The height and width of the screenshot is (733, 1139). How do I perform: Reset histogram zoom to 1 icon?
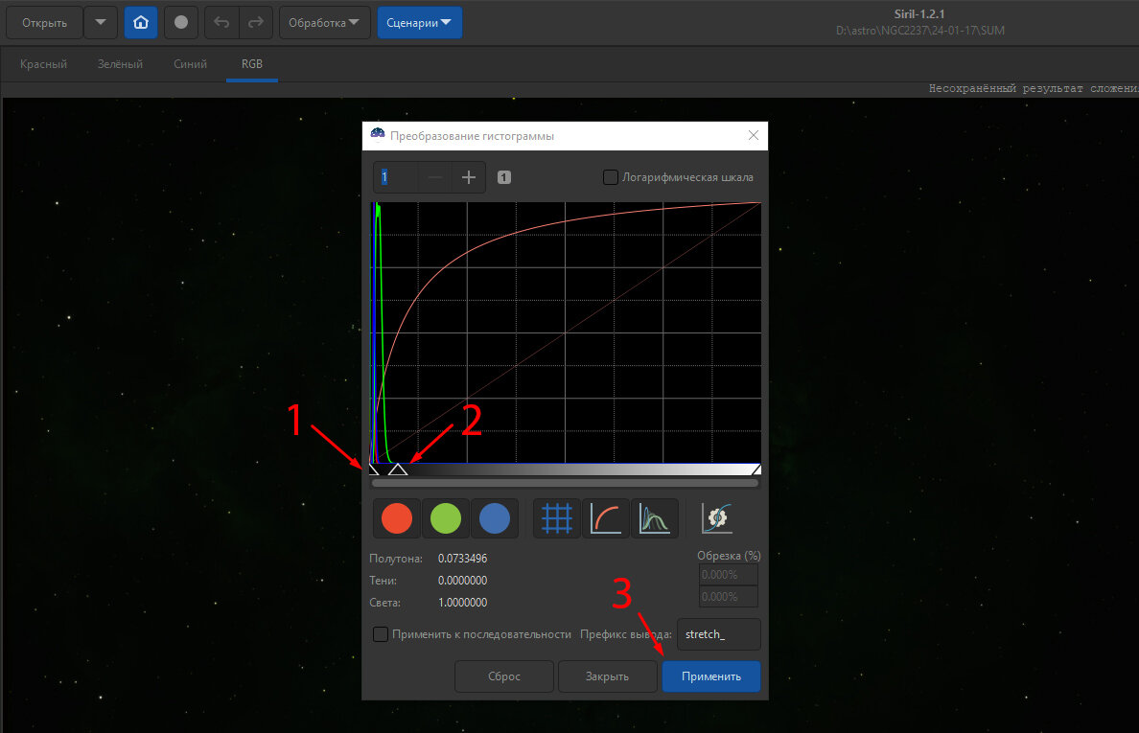[x=504, y=177]
